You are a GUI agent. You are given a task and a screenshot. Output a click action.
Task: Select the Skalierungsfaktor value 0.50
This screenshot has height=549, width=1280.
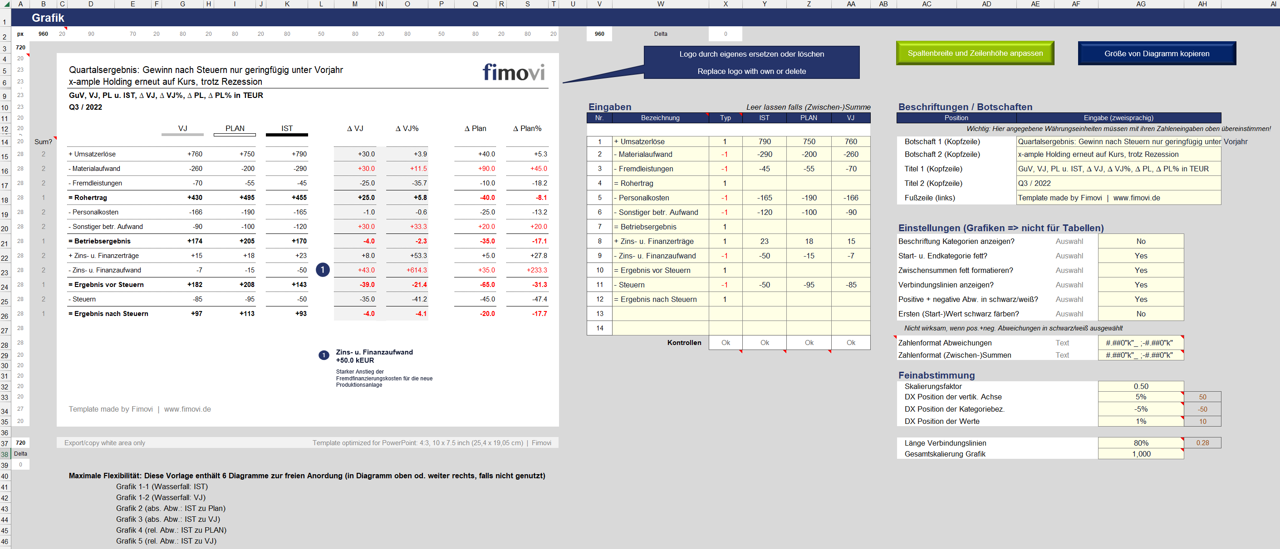tap(1141, 386)
